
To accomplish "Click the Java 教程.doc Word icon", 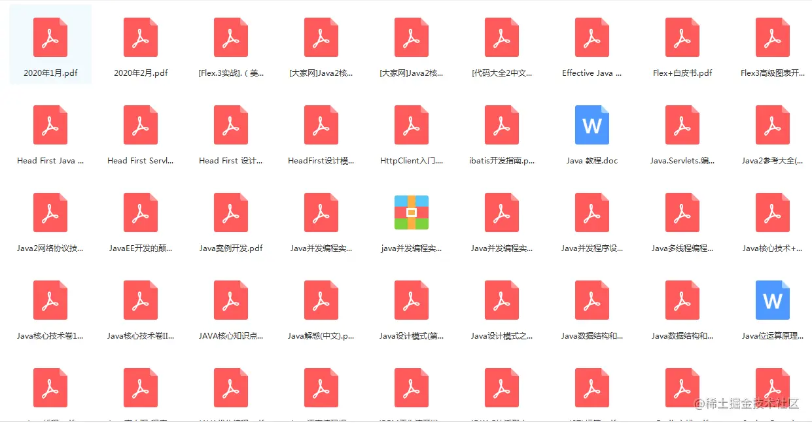I will click(x=592, y=125).
